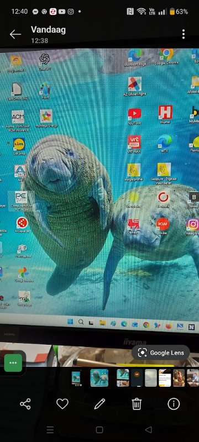Tap the VRT MAX desktop icon
199x442 pixels.
click(x=134, y=142)
